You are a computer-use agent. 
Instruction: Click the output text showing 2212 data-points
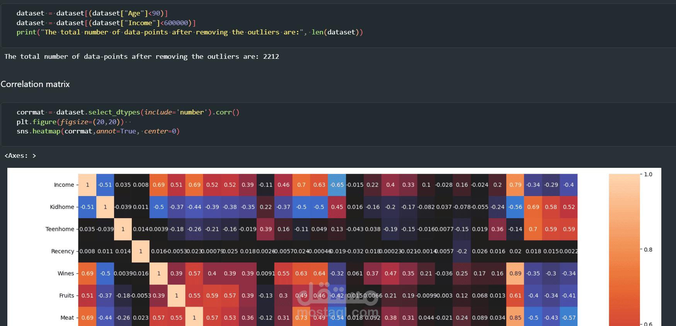pos(141,56)
